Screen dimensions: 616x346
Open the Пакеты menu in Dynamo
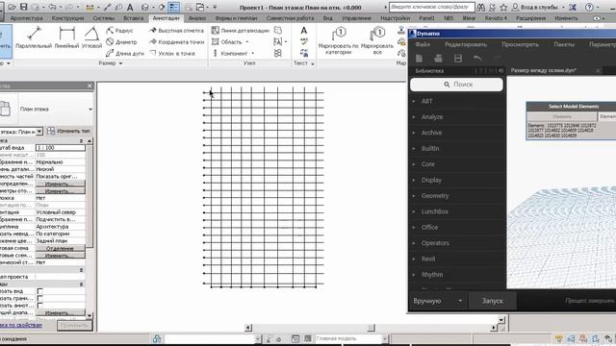point(564,44)
